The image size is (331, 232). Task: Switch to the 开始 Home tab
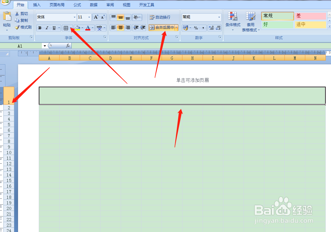(x=20, y=5)
